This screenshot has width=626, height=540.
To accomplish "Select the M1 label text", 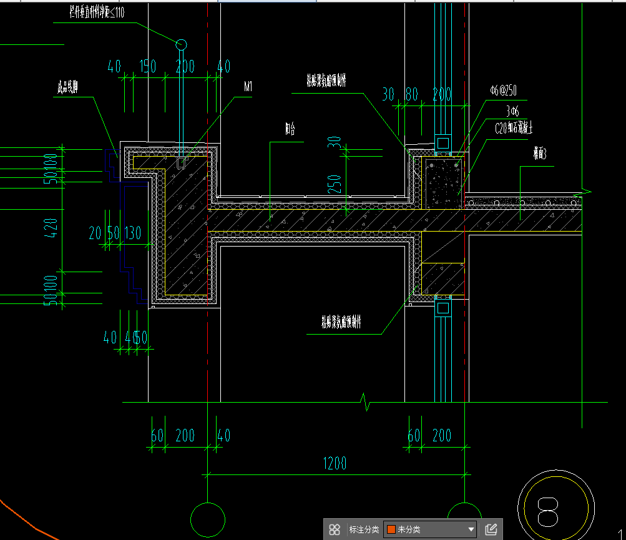I will (x=248, y=86).
